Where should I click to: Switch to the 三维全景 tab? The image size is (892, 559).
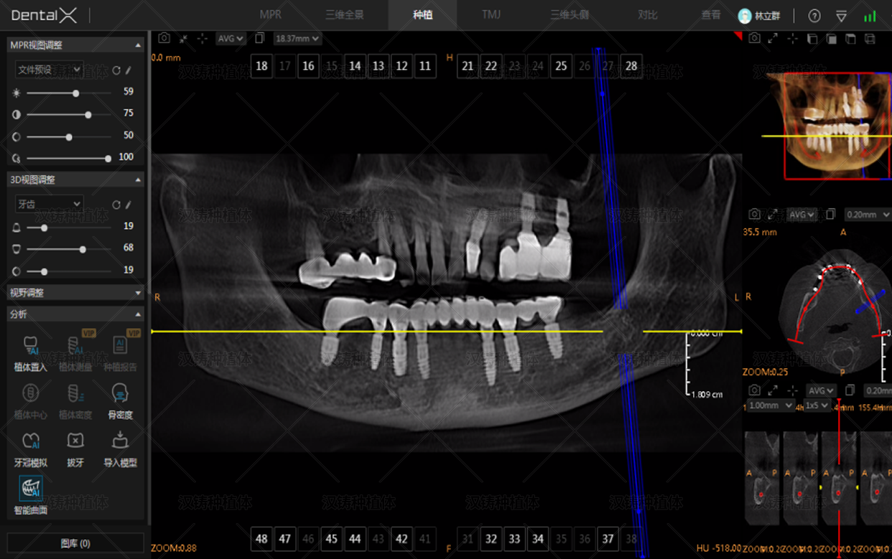pos(345,15)
